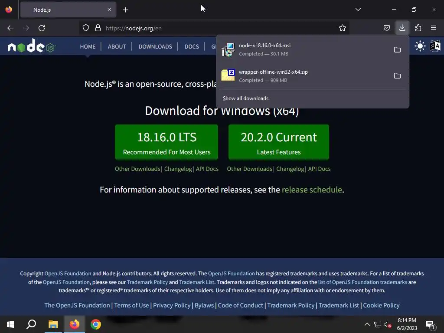The image size is (444, 333).
Task: Open the language translation icon
Action: pyautogui.click(x=435, y=46)
